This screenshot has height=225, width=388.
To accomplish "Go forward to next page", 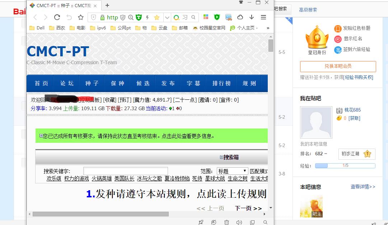I will click(x=46, y=17).
